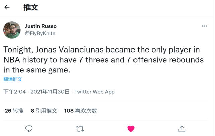The width and height of the screenshot is (215, 136).
Task: Click the 推文 page heading
Action: pyautogui.click(x=31, y=8)
